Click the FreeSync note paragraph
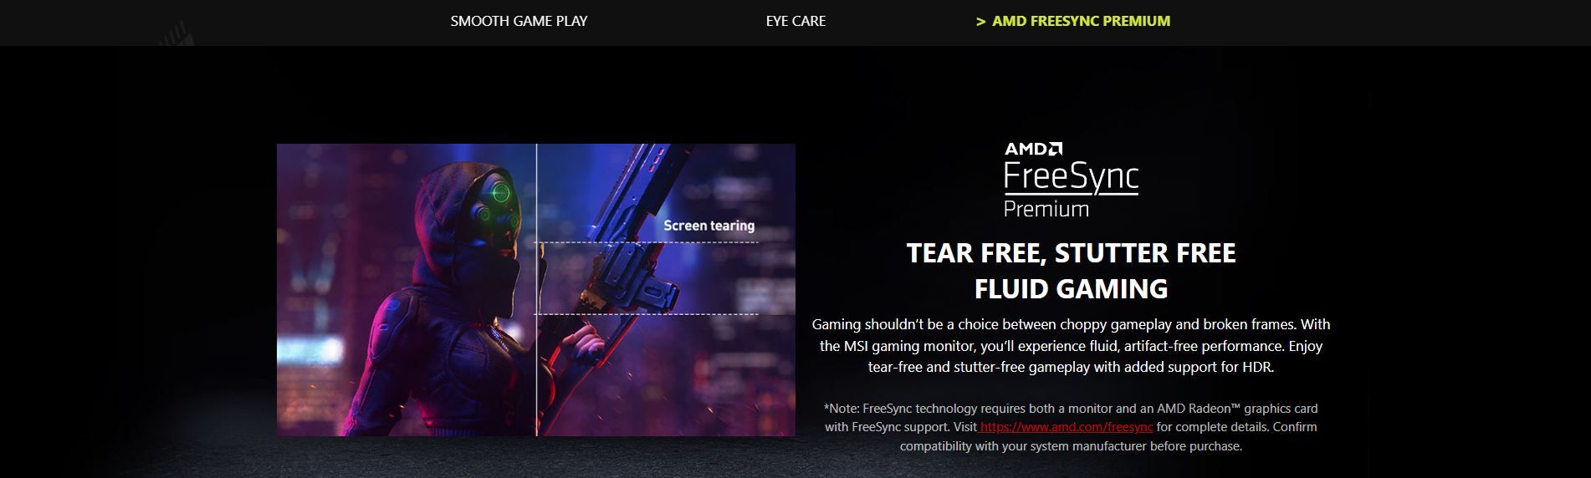This screenshot has width=1591, height=478. 1071,427
